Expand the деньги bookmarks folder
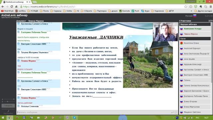The height and width of the screenshot is (120, 213). pos(113,11)
